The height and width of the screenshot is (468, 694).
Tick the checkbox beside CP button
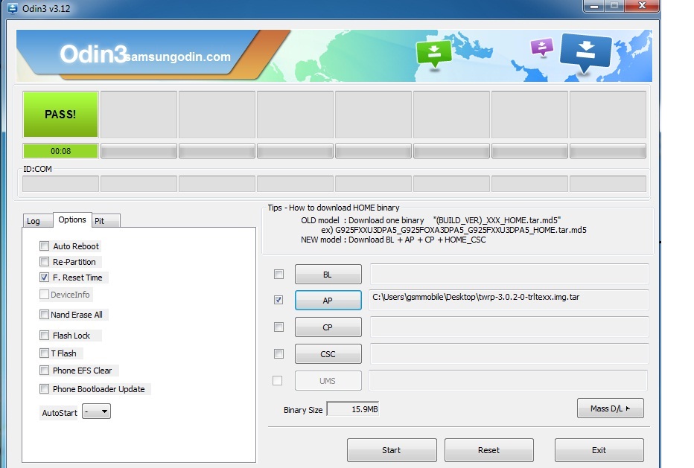[278, 327]
